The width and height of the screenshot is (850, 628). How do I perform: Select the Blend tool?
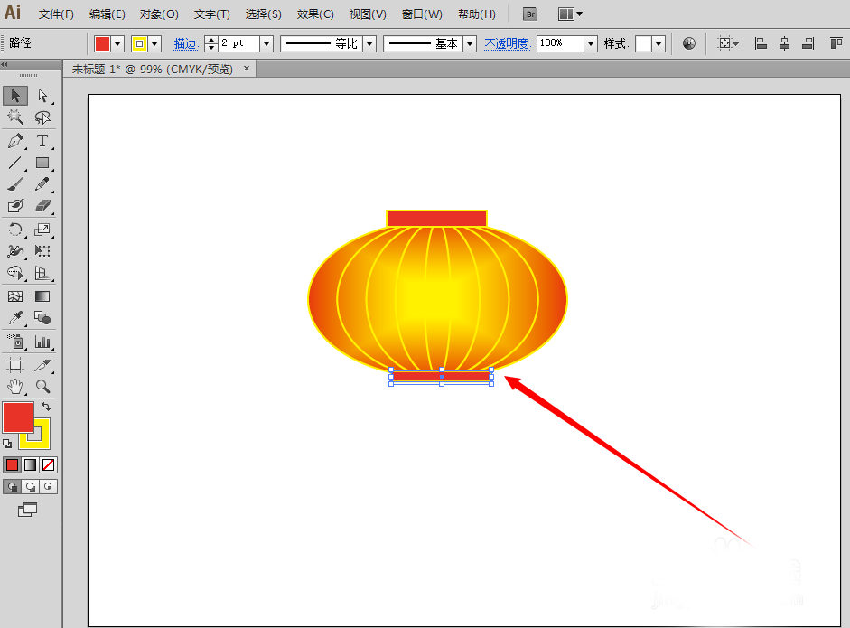42,318
